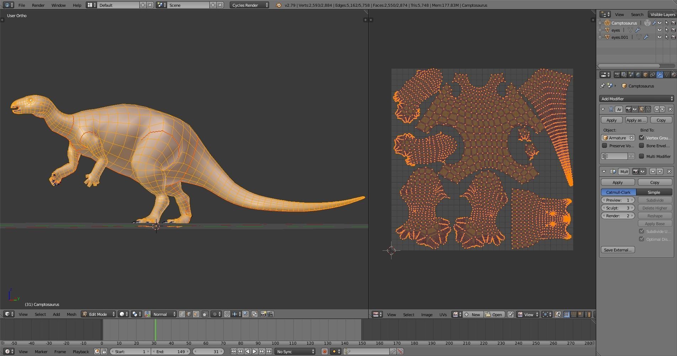This screenshot has height=356, width=677.
Task: Toggle Armature modifier render camera icon
Action: (x=628, y=109)
